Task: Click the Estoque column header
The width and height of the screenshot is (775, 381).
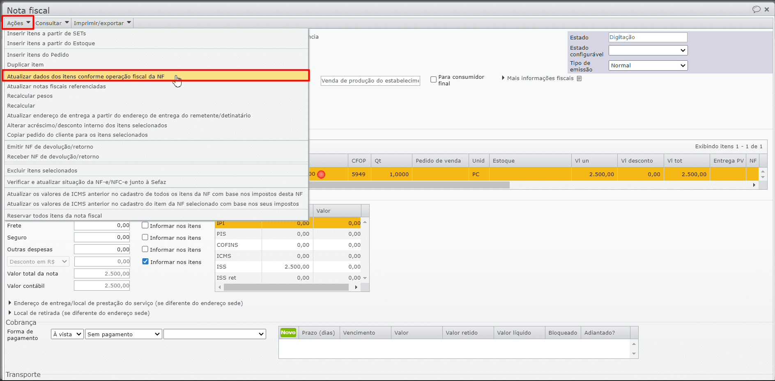Action: (x=530, y=161)
